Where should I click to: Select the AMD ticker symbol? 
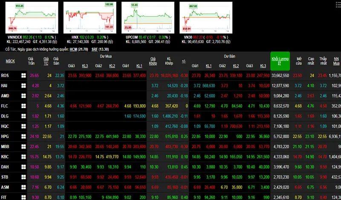[x=5, y=96]
